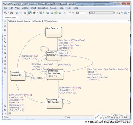Click the Up to Parent arrow
This screenshot has height=125, width=133.
click(25, 13)
